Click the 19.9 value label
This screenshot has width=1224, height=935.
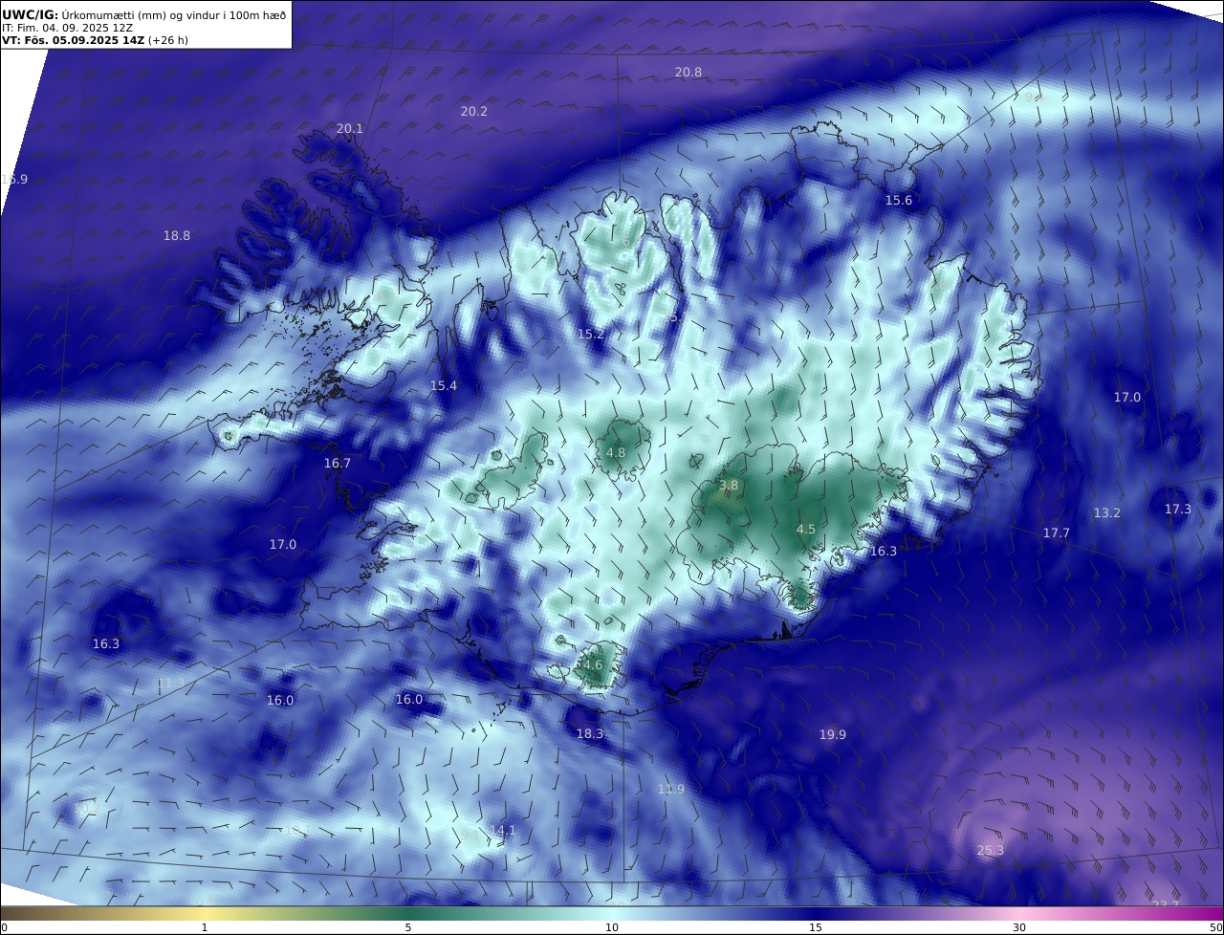tap(833, 734)
